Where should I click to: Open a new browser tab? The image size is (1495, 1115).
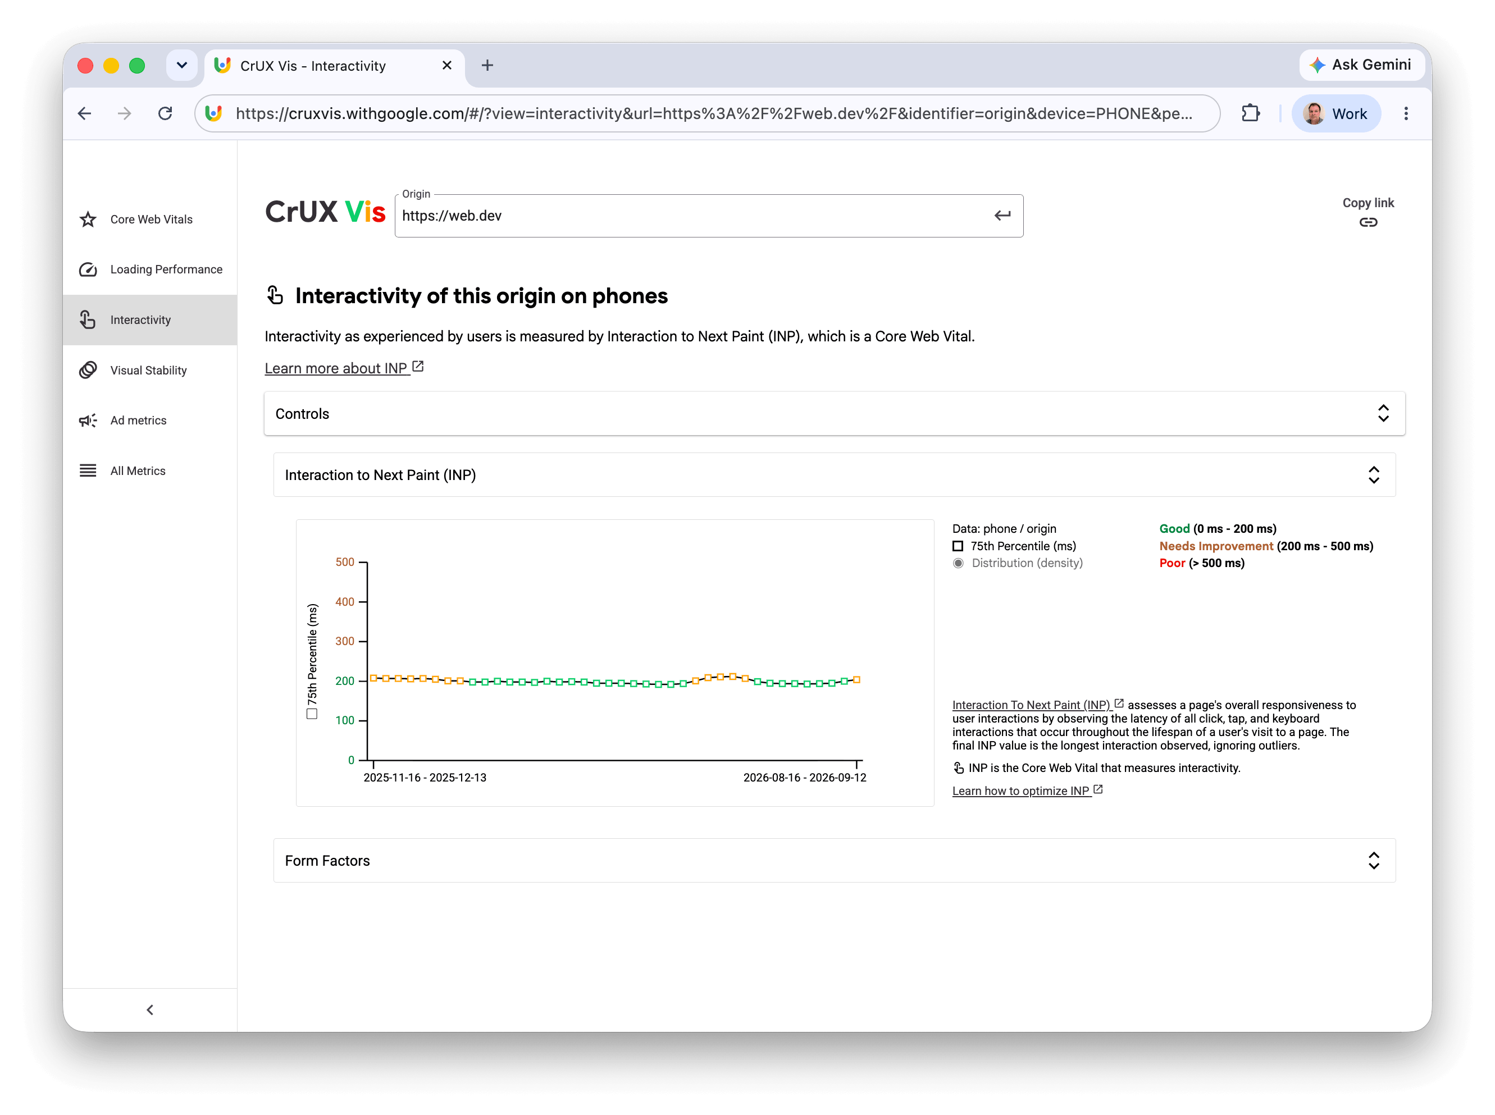487,66
